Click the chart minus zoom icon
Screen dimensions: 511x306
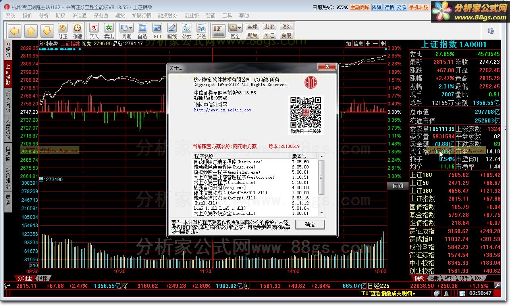[x=376, y=44]
